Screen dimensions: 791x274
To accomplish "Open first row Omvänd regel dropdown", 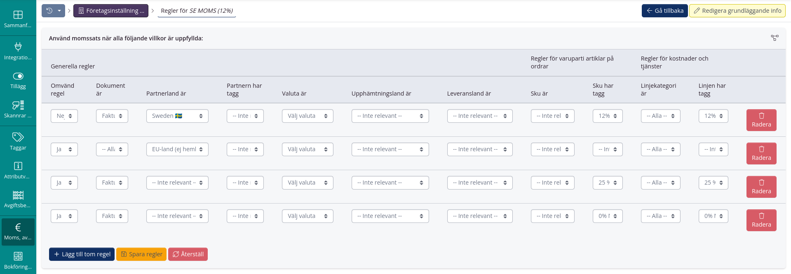I will click(x=64, y=116).
